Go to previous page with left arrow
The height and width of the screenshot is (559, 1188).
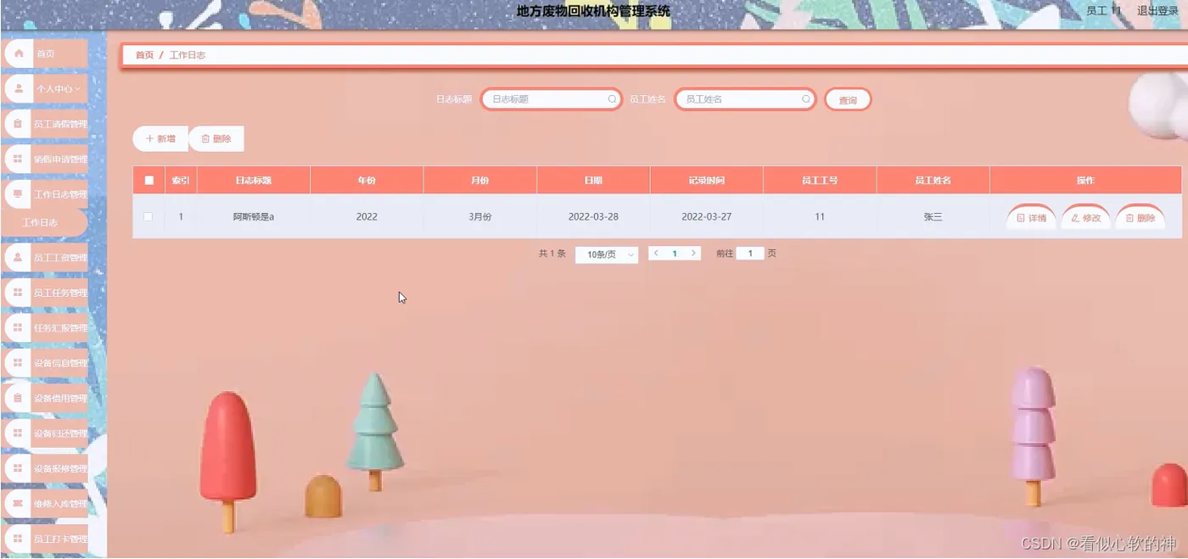656,253
